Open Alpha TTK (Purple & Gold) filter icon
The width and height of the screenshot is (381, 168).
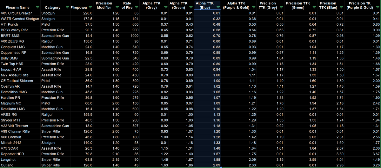253,7
